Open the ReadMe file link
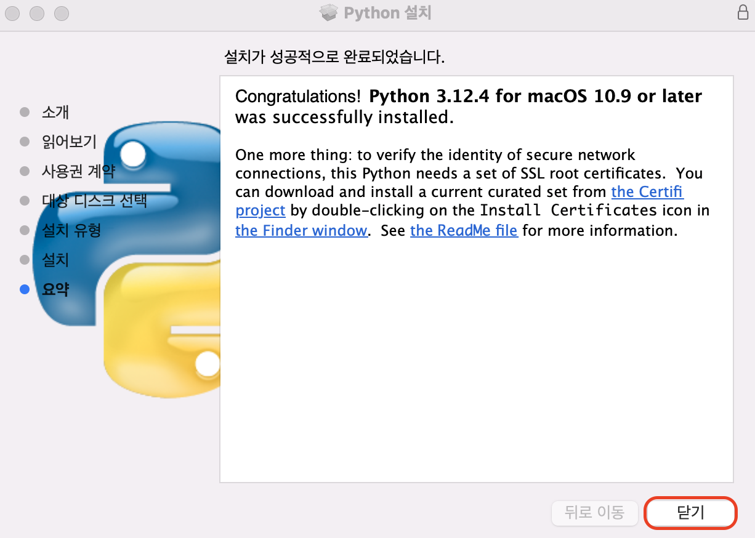The height and width of the screenshot is (538, 755). tap(464, 231)
